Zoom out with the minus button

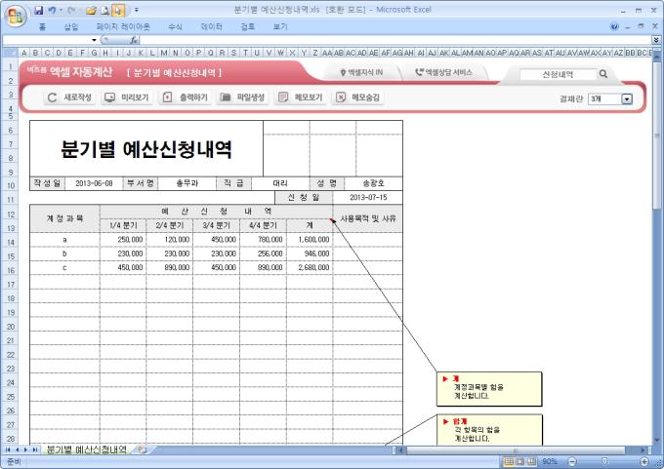(x=571, y=461)
